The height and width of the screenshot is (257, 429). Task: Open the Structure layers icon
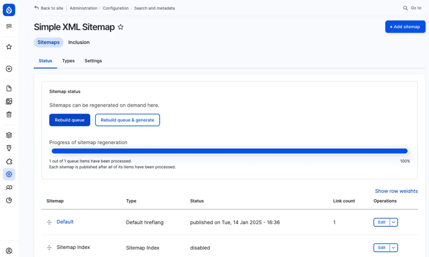(9, 135)
